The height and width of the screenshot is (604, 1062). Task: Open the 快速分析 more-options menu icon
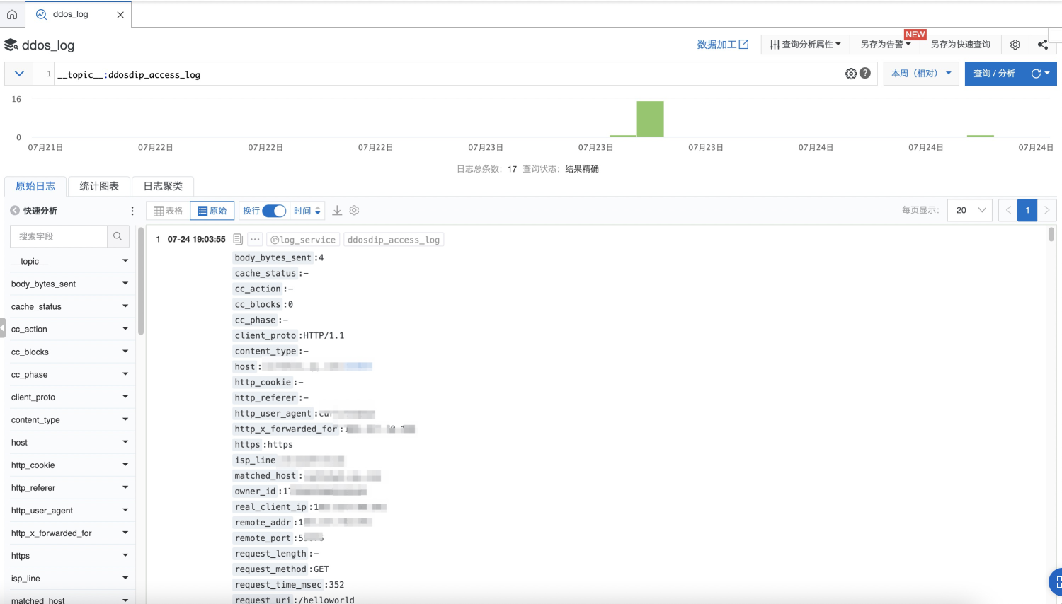132,209
